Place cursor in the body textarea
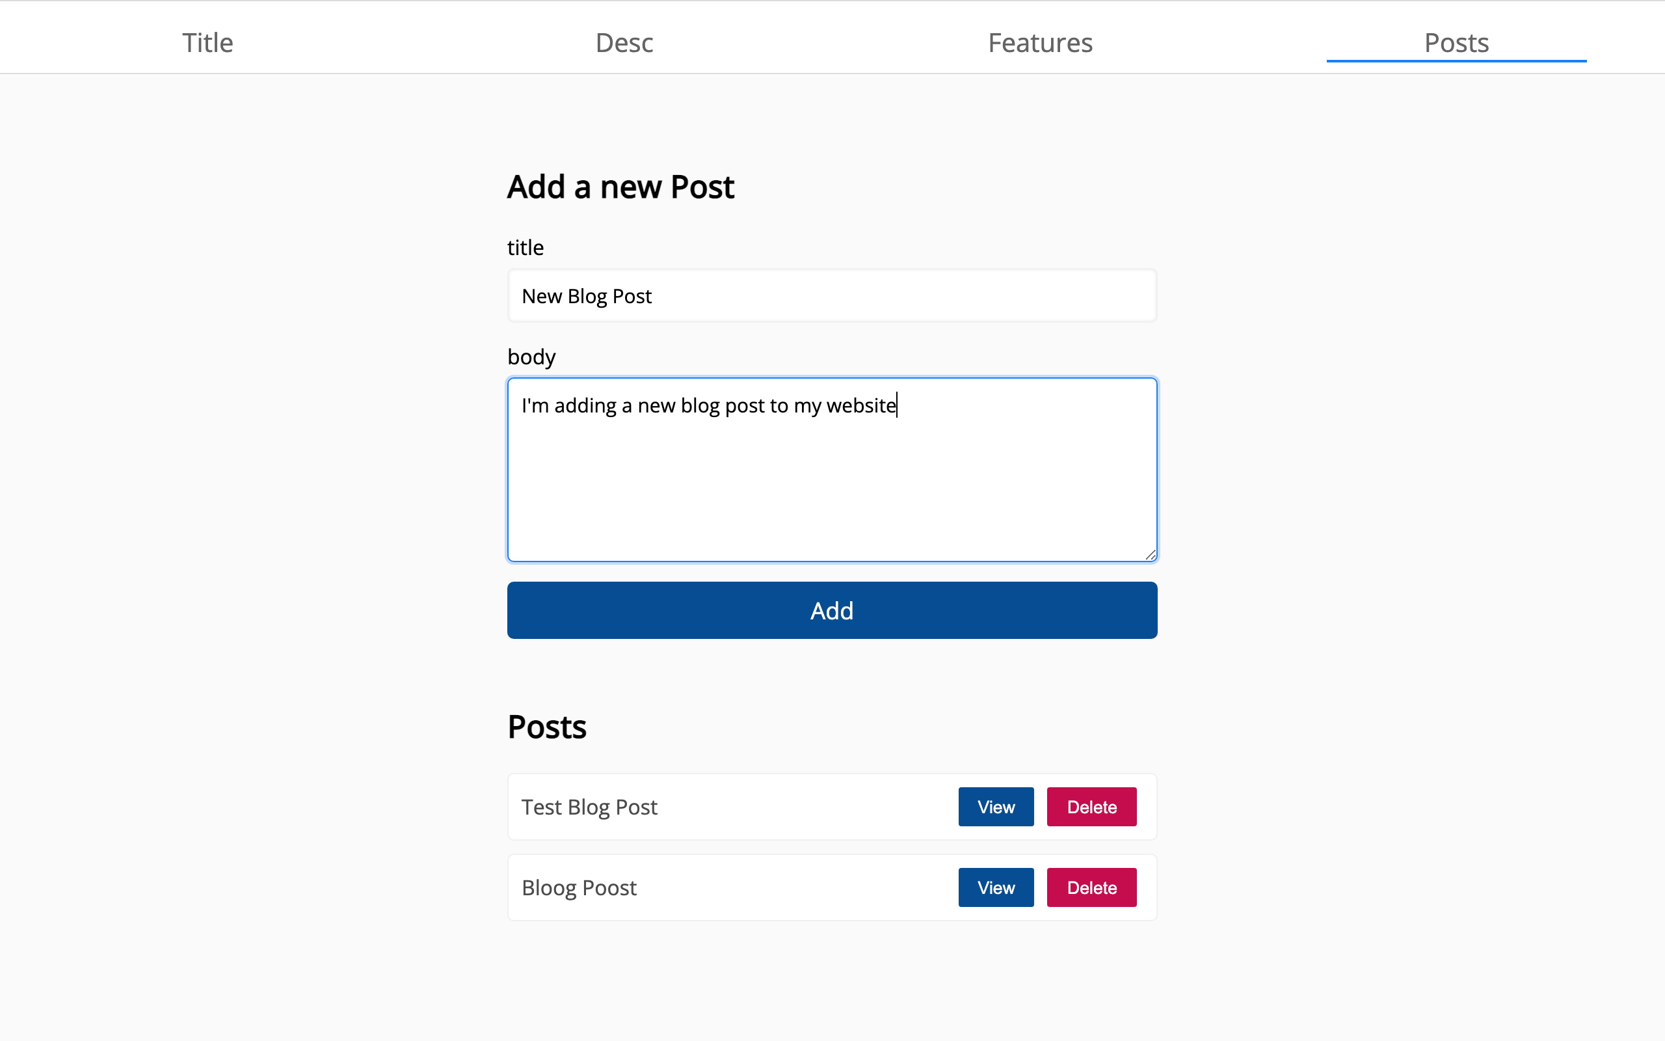This screenshot has height=1041, width=1665. 831,475
